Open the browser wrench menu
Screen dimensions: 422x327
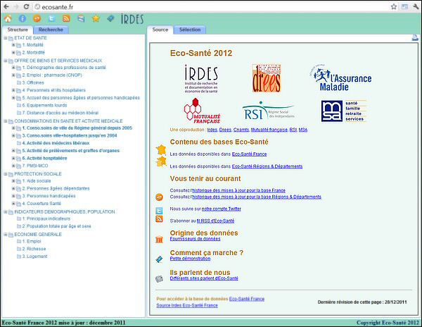tap(416, 7)
